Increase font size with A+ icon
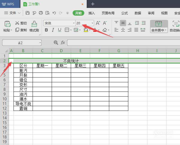Screen dimensions: 180x145 coord(98,23)
